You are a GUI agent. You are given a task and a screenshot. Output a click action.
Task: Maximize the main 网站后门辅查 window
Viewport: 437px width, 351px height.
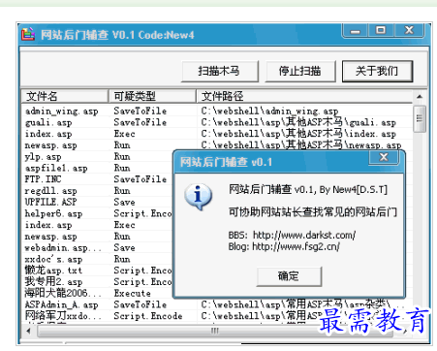pos(381,30)
